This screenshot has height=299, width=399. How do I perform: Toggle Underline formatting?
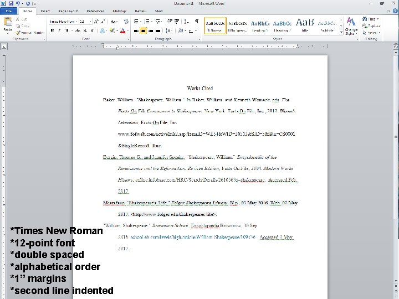click(x=66, y=30)
